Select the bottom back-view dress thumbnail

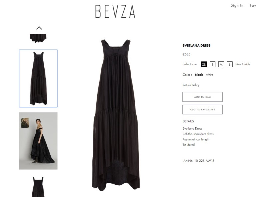[38, 187]
